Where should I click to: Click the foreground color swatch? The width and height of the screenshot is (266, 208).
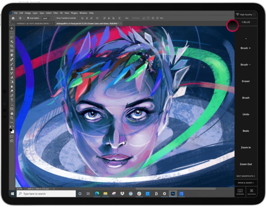point(11,130)
